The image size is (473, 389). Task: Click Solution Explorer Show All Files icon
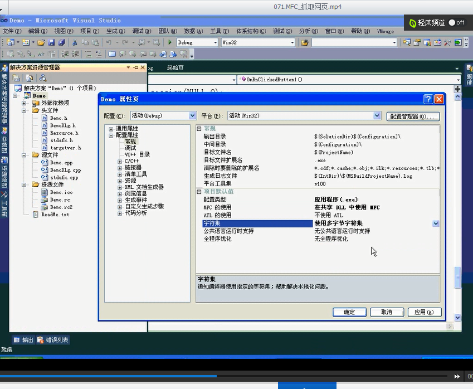[30, 79]
